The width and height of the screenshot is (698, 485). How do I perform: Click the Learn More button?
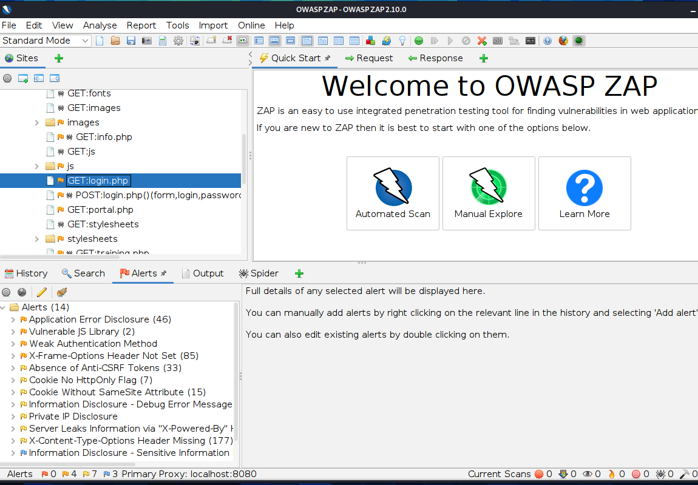pos(584,193)
